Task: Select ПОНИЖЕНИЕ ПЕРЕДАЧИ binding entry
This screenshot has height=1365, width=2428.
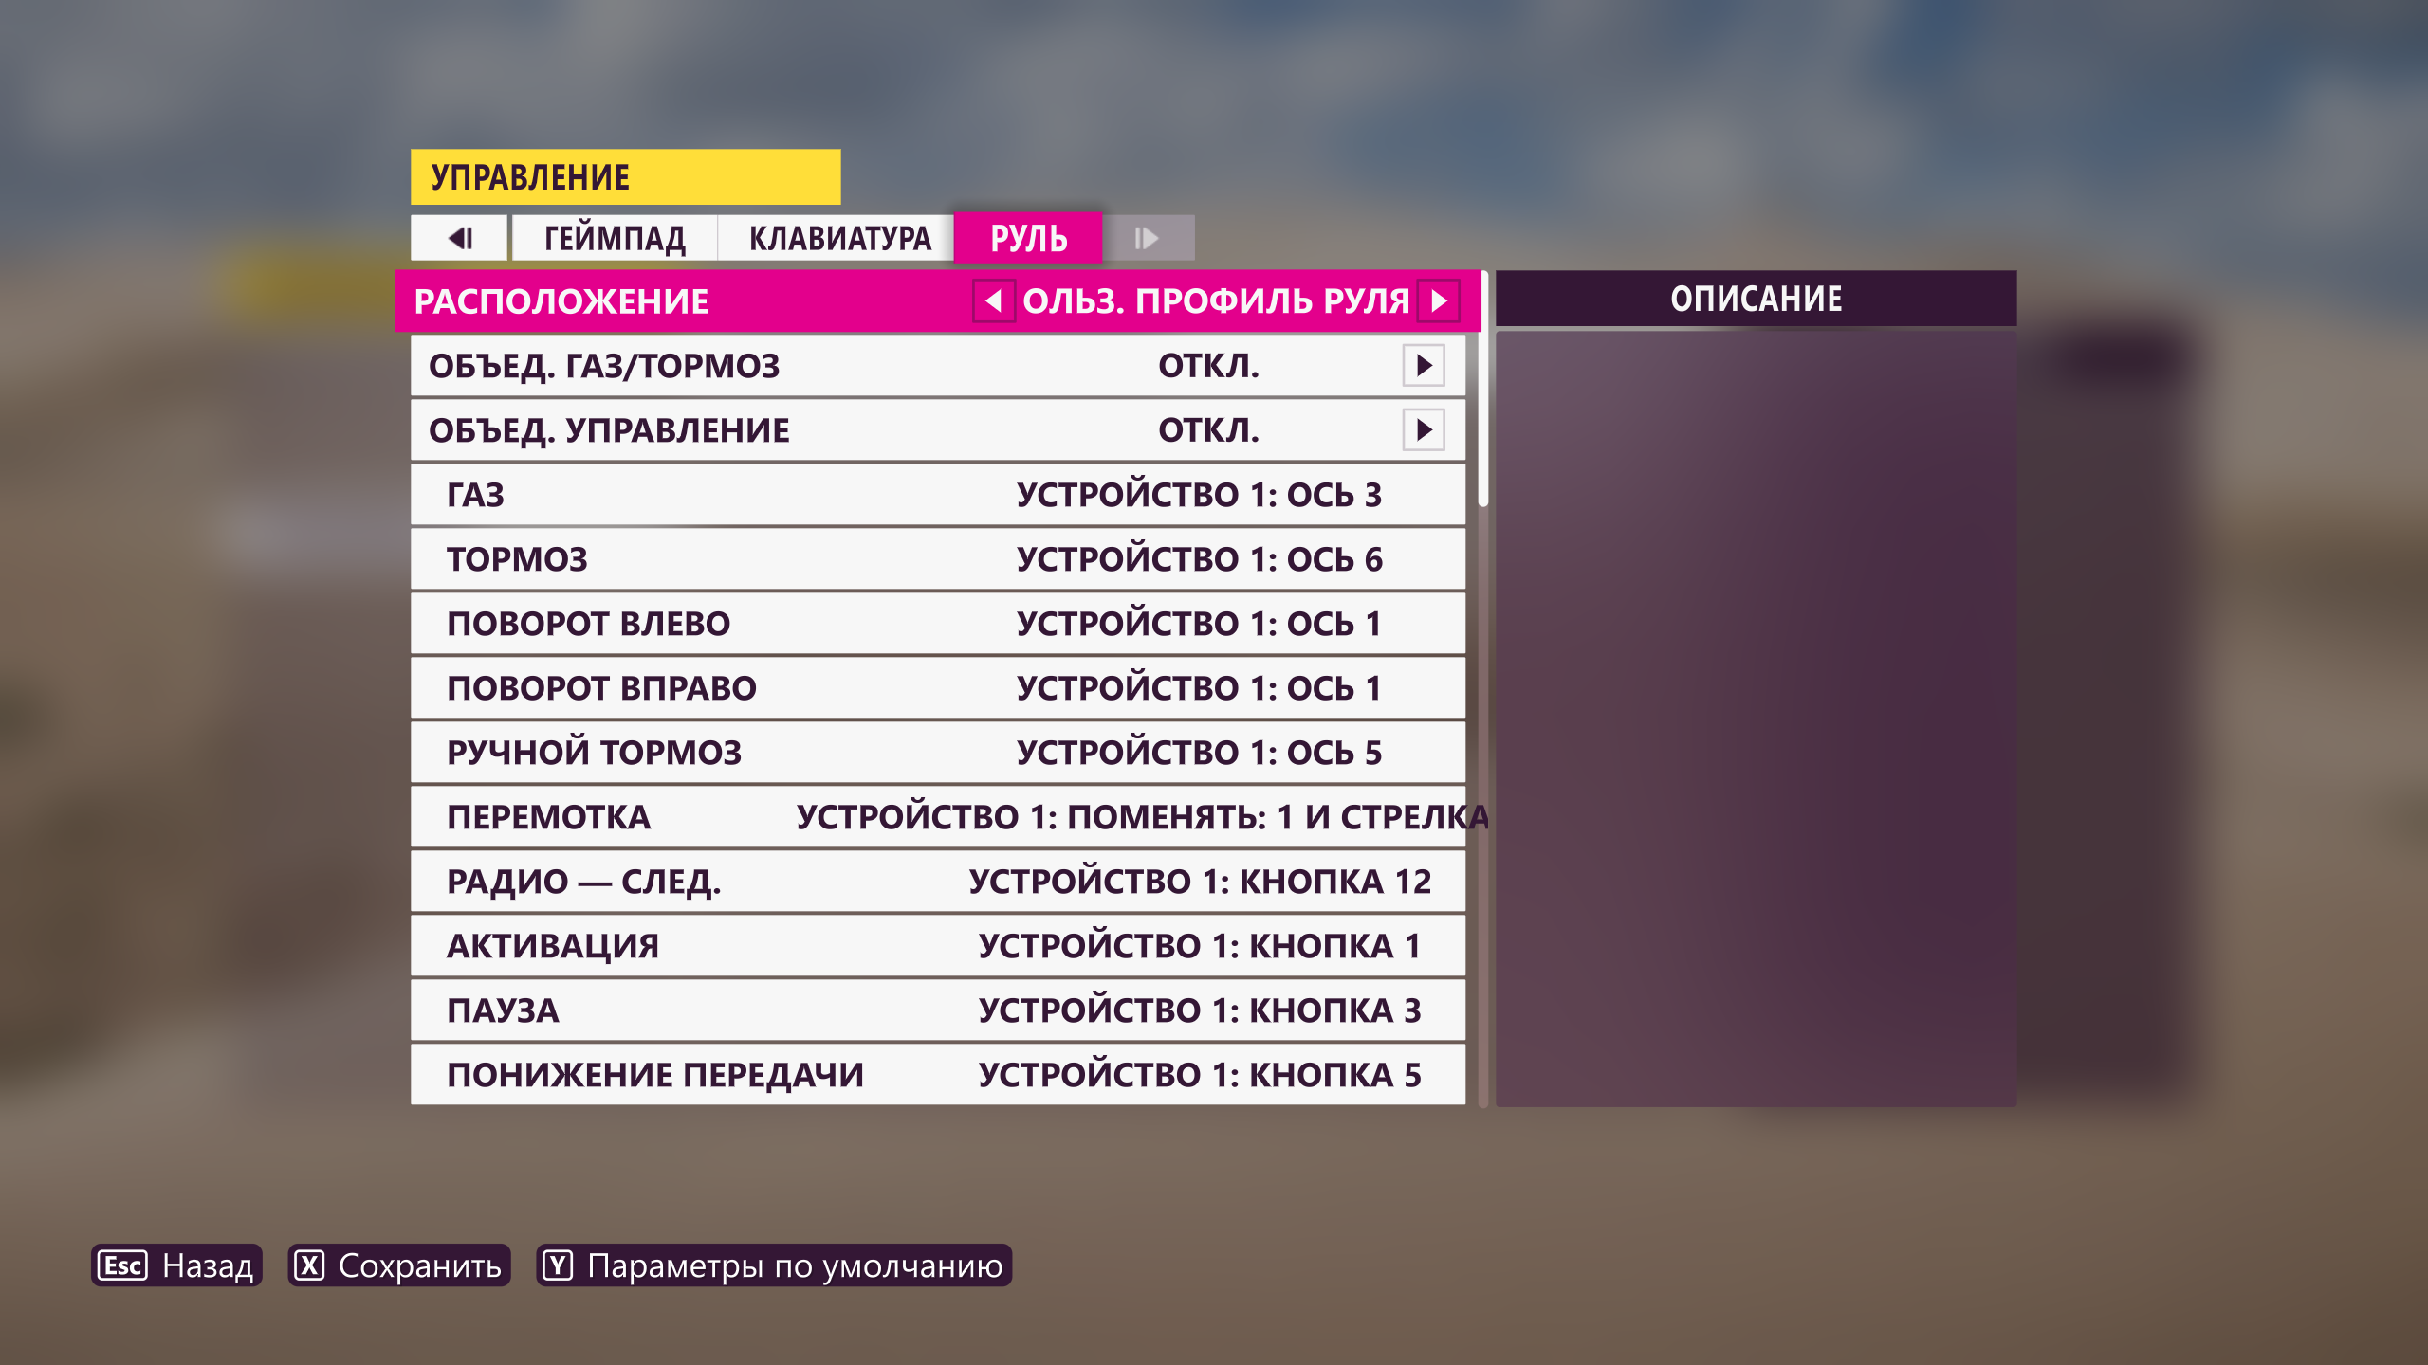Action: (939, 1073)
